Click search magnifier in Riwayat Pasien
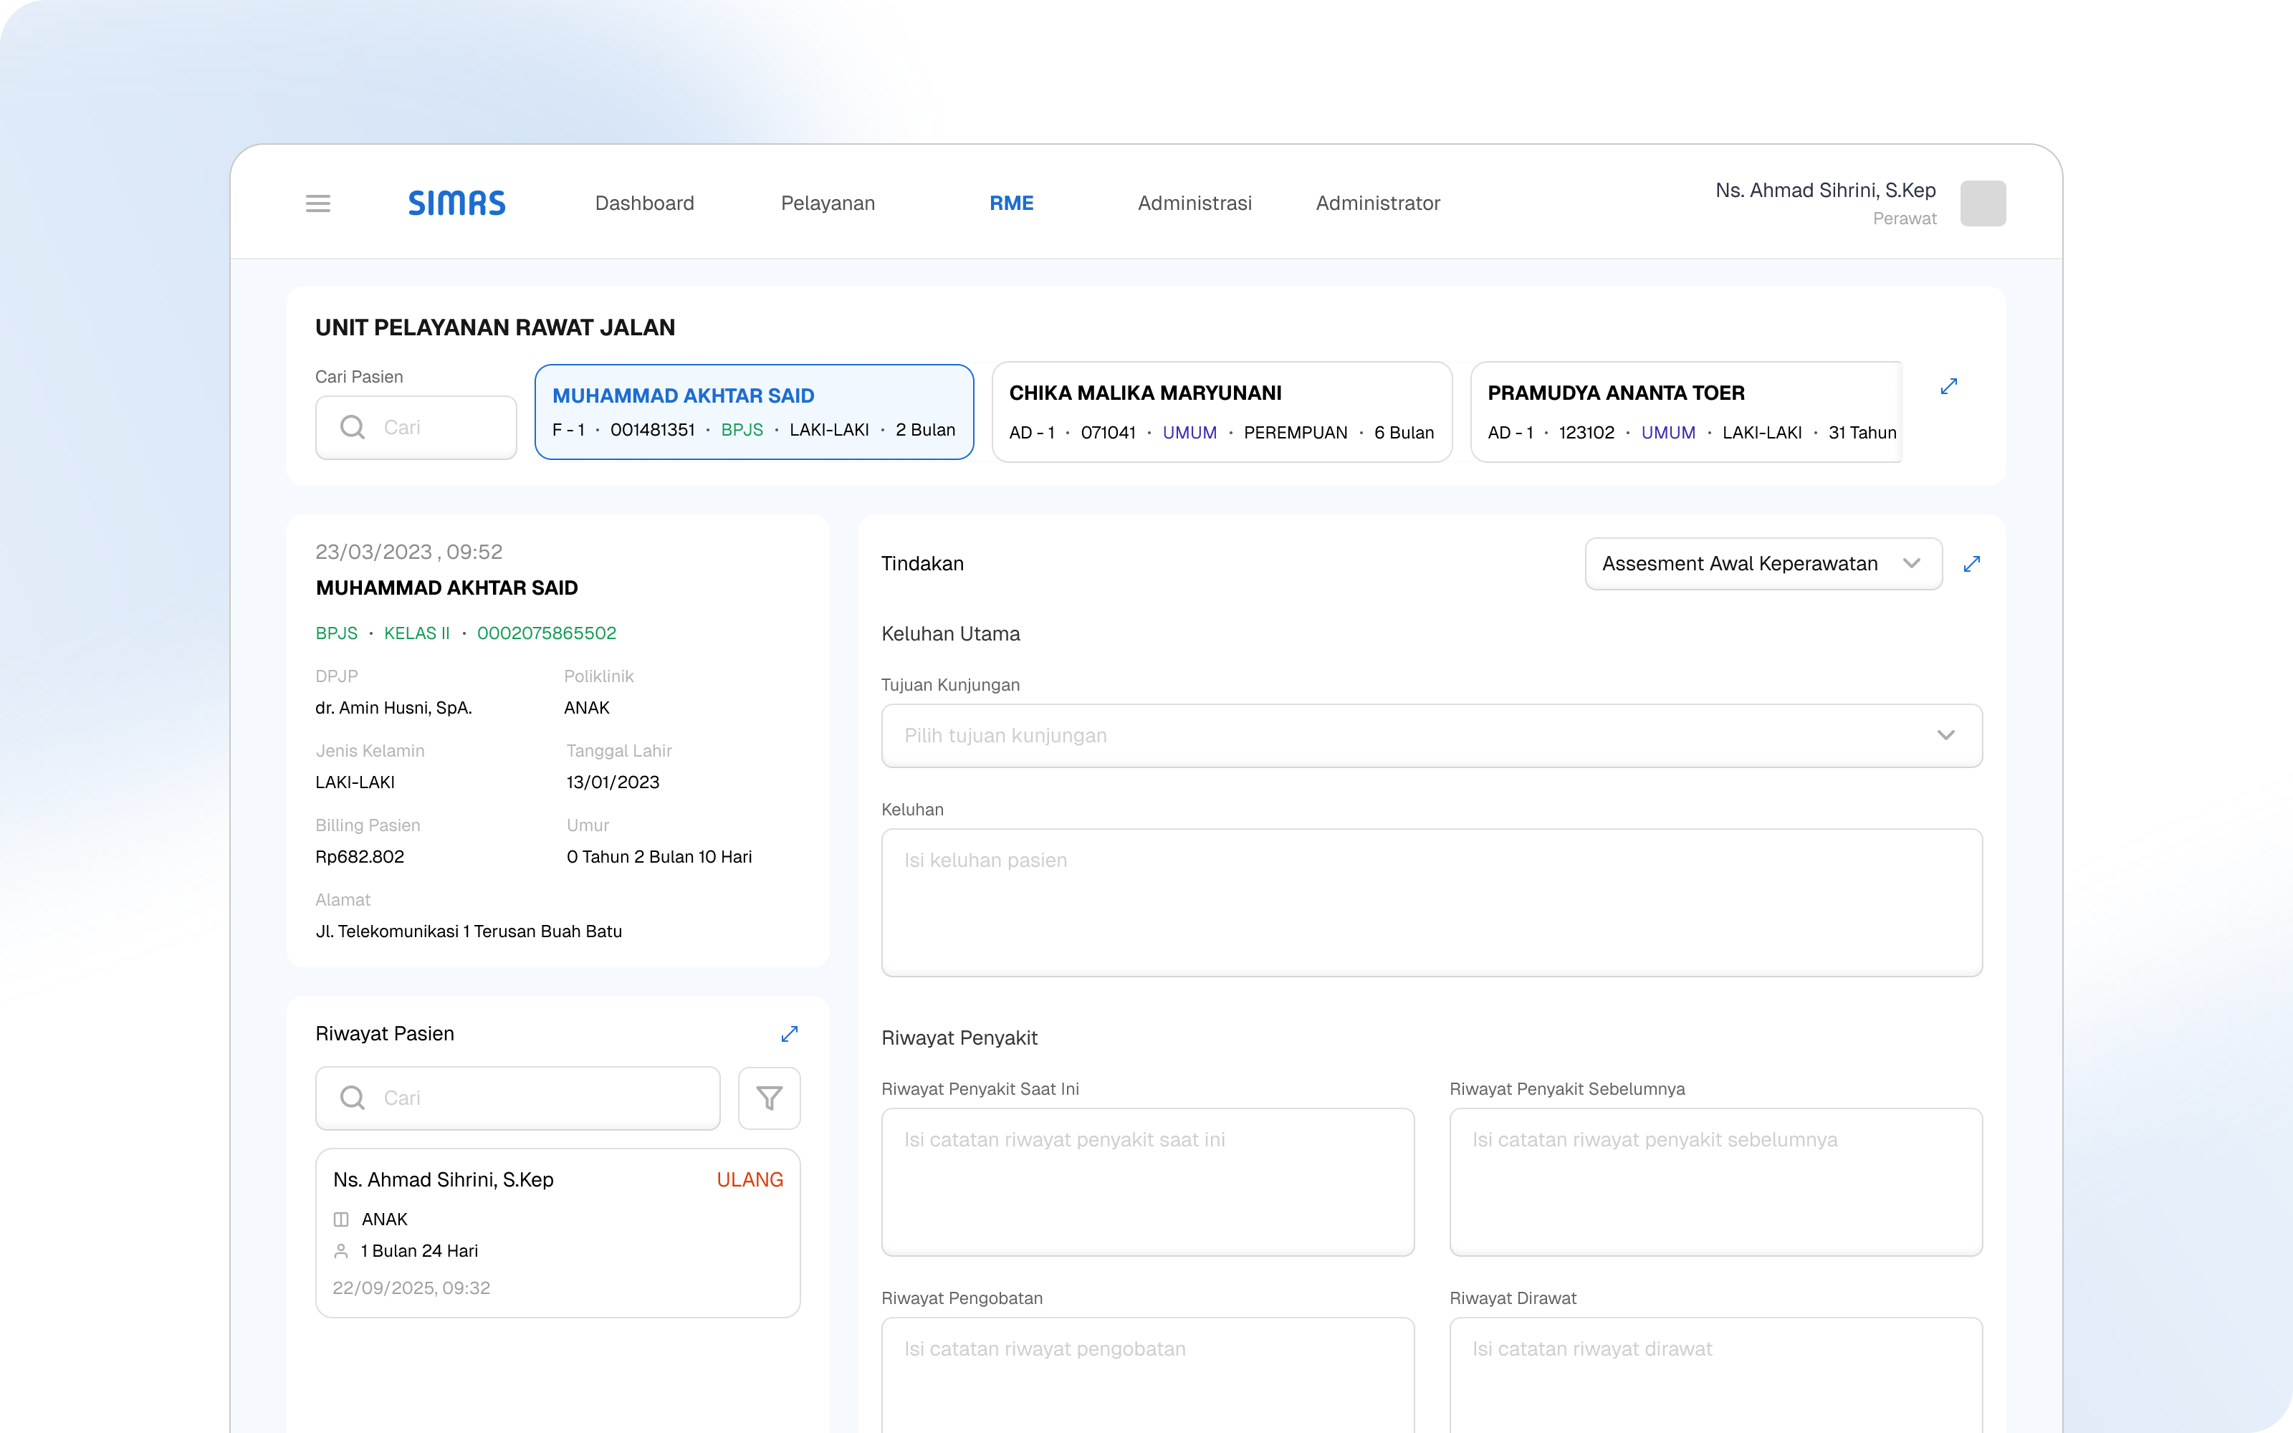The height and width of the screenshot is (1433, 2293). tap(353, 1098)
